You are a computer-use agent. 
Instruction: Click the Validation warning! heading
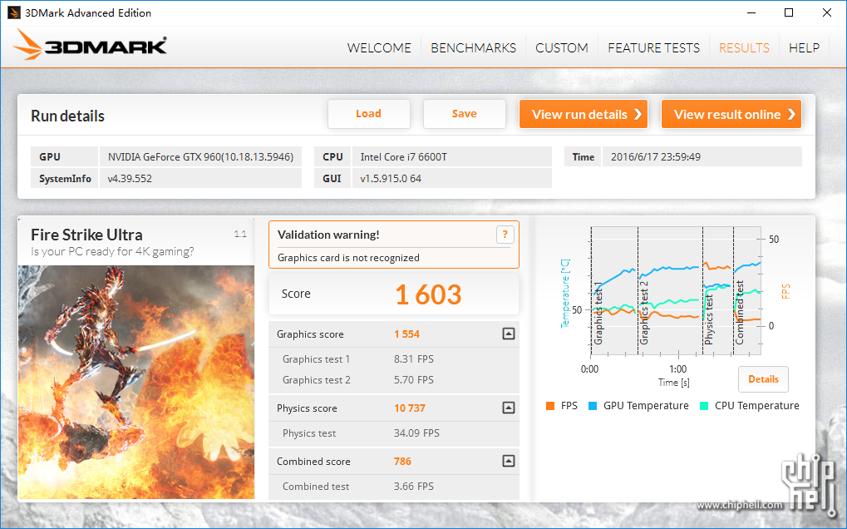[328, 235]
